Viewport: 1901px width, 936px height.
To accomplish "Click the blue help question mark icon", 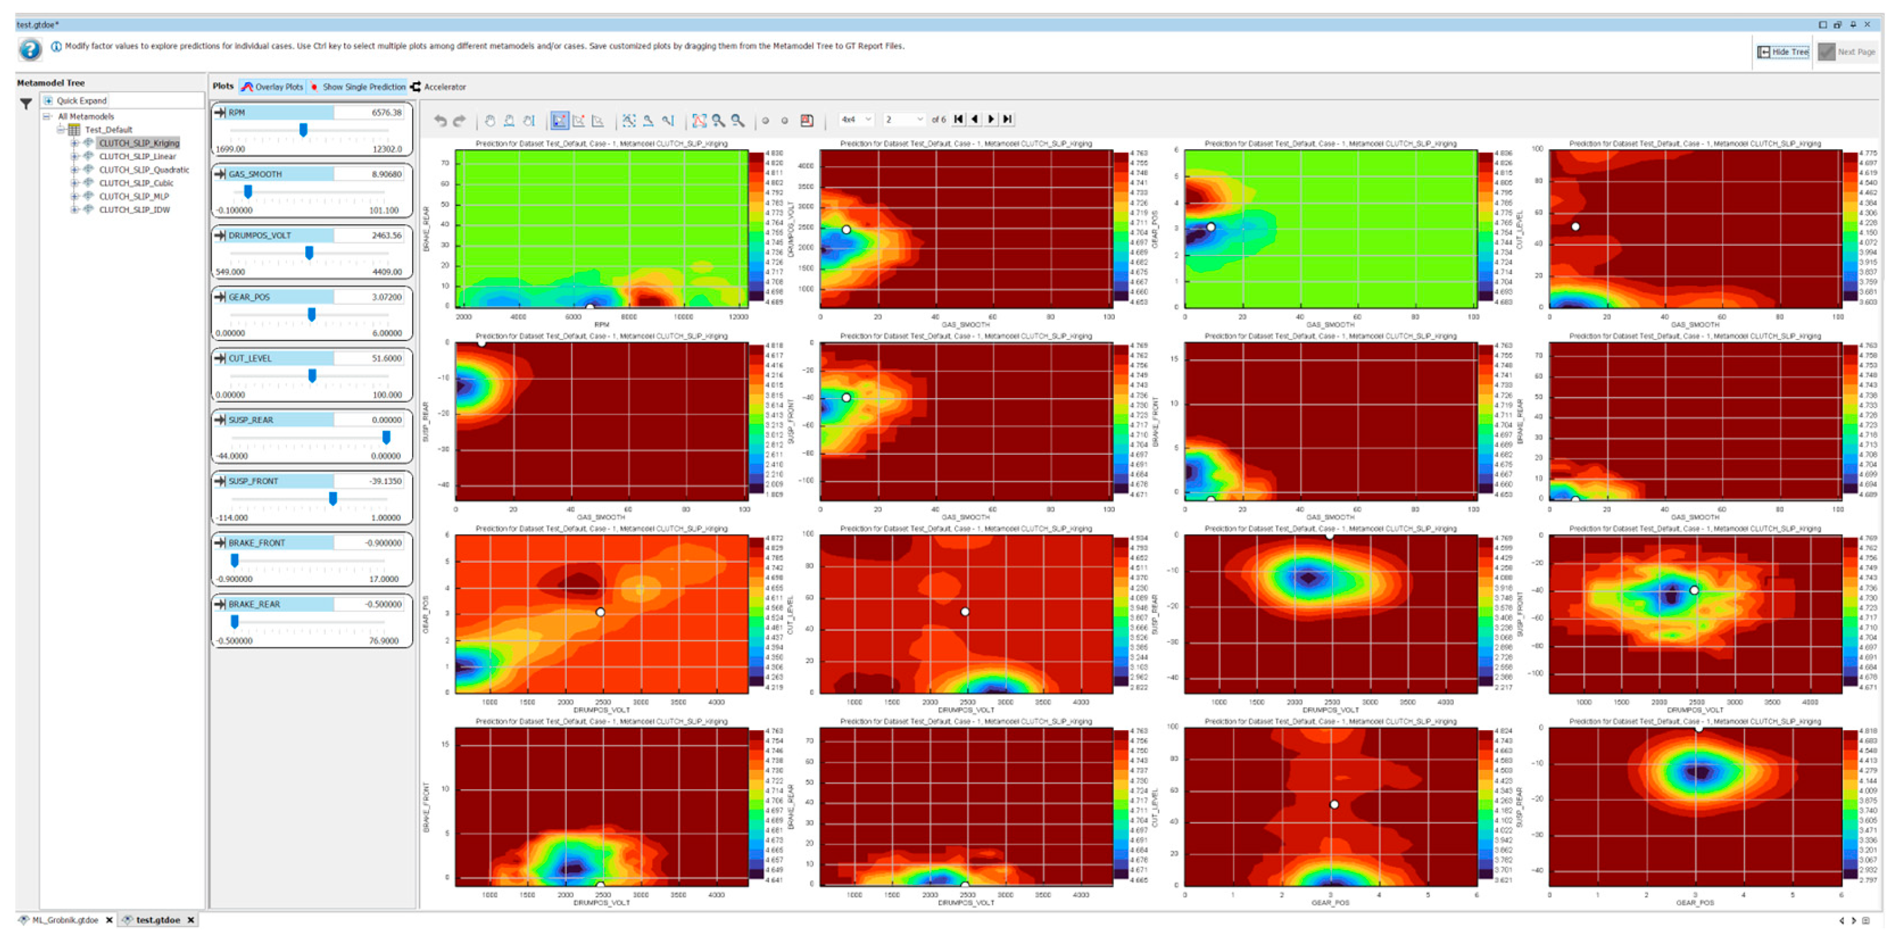I will pos(30,50).
